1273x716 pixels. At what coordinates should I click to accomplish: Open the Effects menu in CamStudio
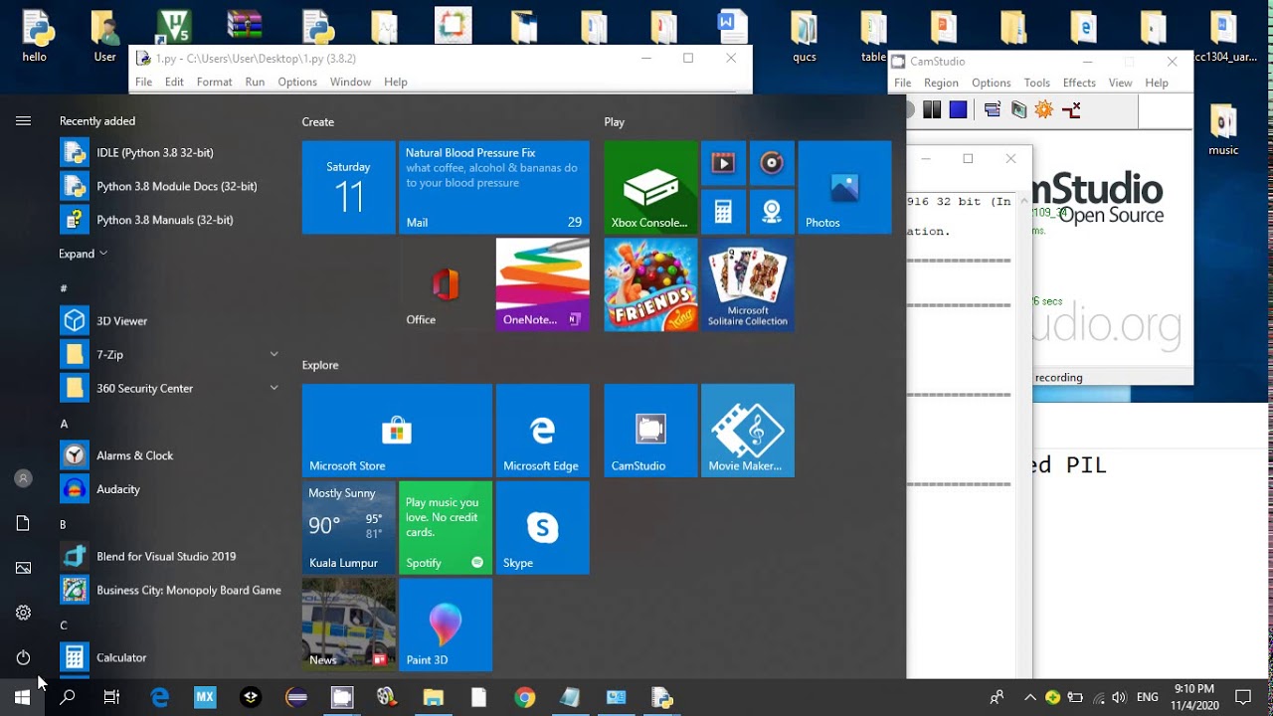[x=1079, y=83]
